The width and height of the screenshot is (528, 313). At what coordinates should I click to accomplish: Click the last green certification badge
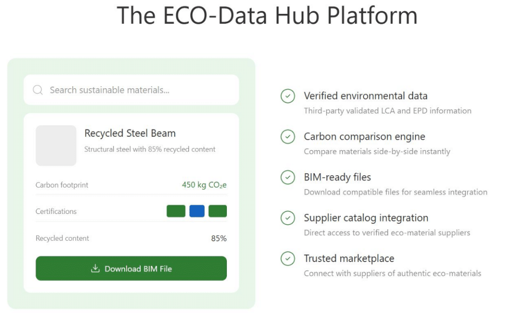[x=218, y=211]
